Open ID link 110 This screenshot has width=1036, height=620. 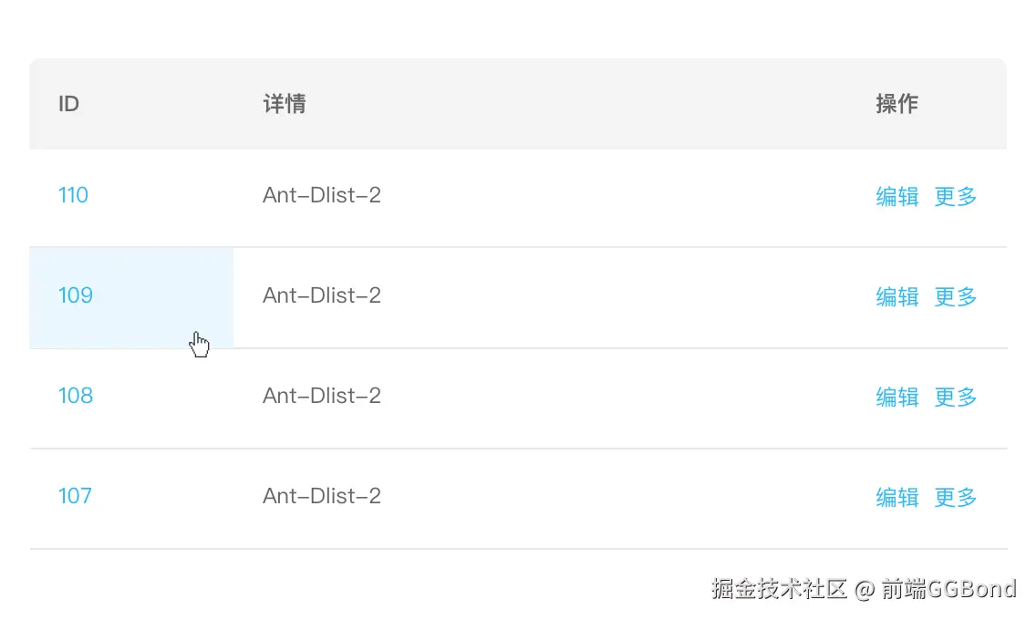pyautogui.click(x=73, y=195)
